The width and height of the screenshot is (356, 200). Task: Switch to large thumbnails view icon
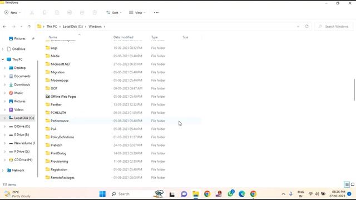click(353, 184)
